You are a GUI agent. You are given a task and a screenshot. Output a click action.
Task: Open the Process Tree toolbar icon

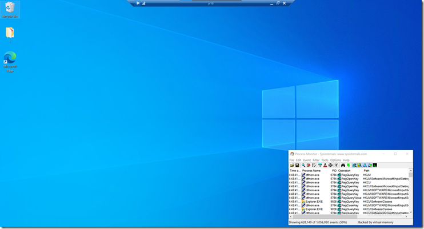click(x=337, y=165)
